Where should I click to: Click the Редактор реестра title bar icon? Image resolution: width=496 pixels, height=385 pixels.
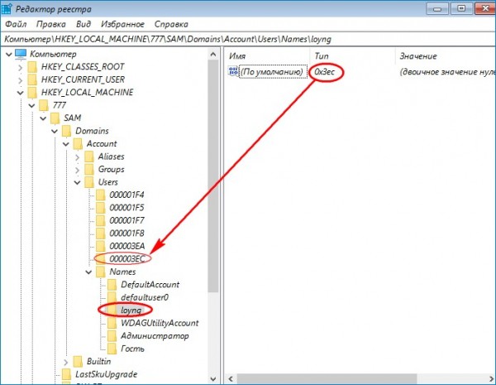(7, 9)
